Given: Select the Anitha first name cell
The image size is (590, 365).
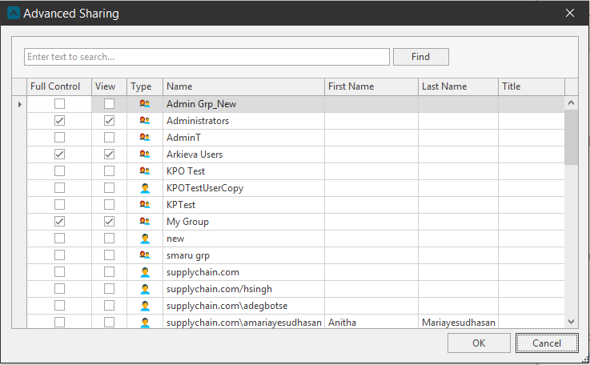Looking at the screenshot, I should point(371,322).
